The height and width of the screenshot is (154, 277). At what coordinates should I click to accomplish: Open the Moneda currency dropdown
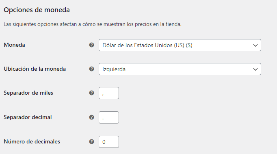pyautogui.click(x=180, y=45)
